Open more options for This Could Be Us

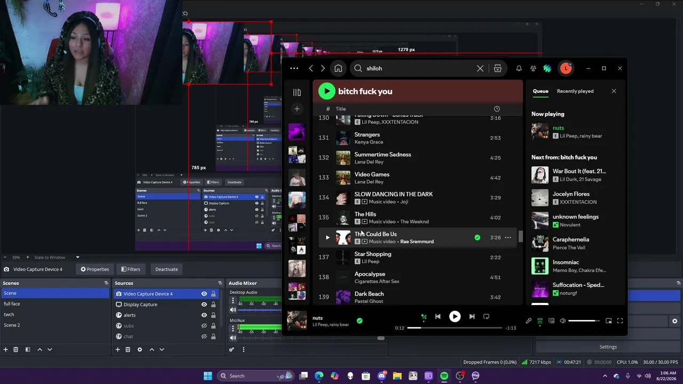508,237
